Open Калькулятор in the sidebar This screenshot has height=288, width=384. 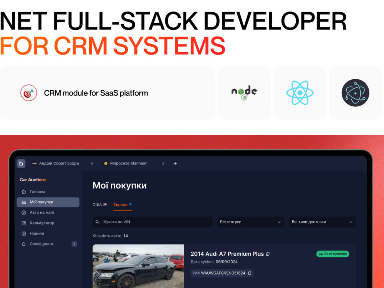(x=48, y=223)
